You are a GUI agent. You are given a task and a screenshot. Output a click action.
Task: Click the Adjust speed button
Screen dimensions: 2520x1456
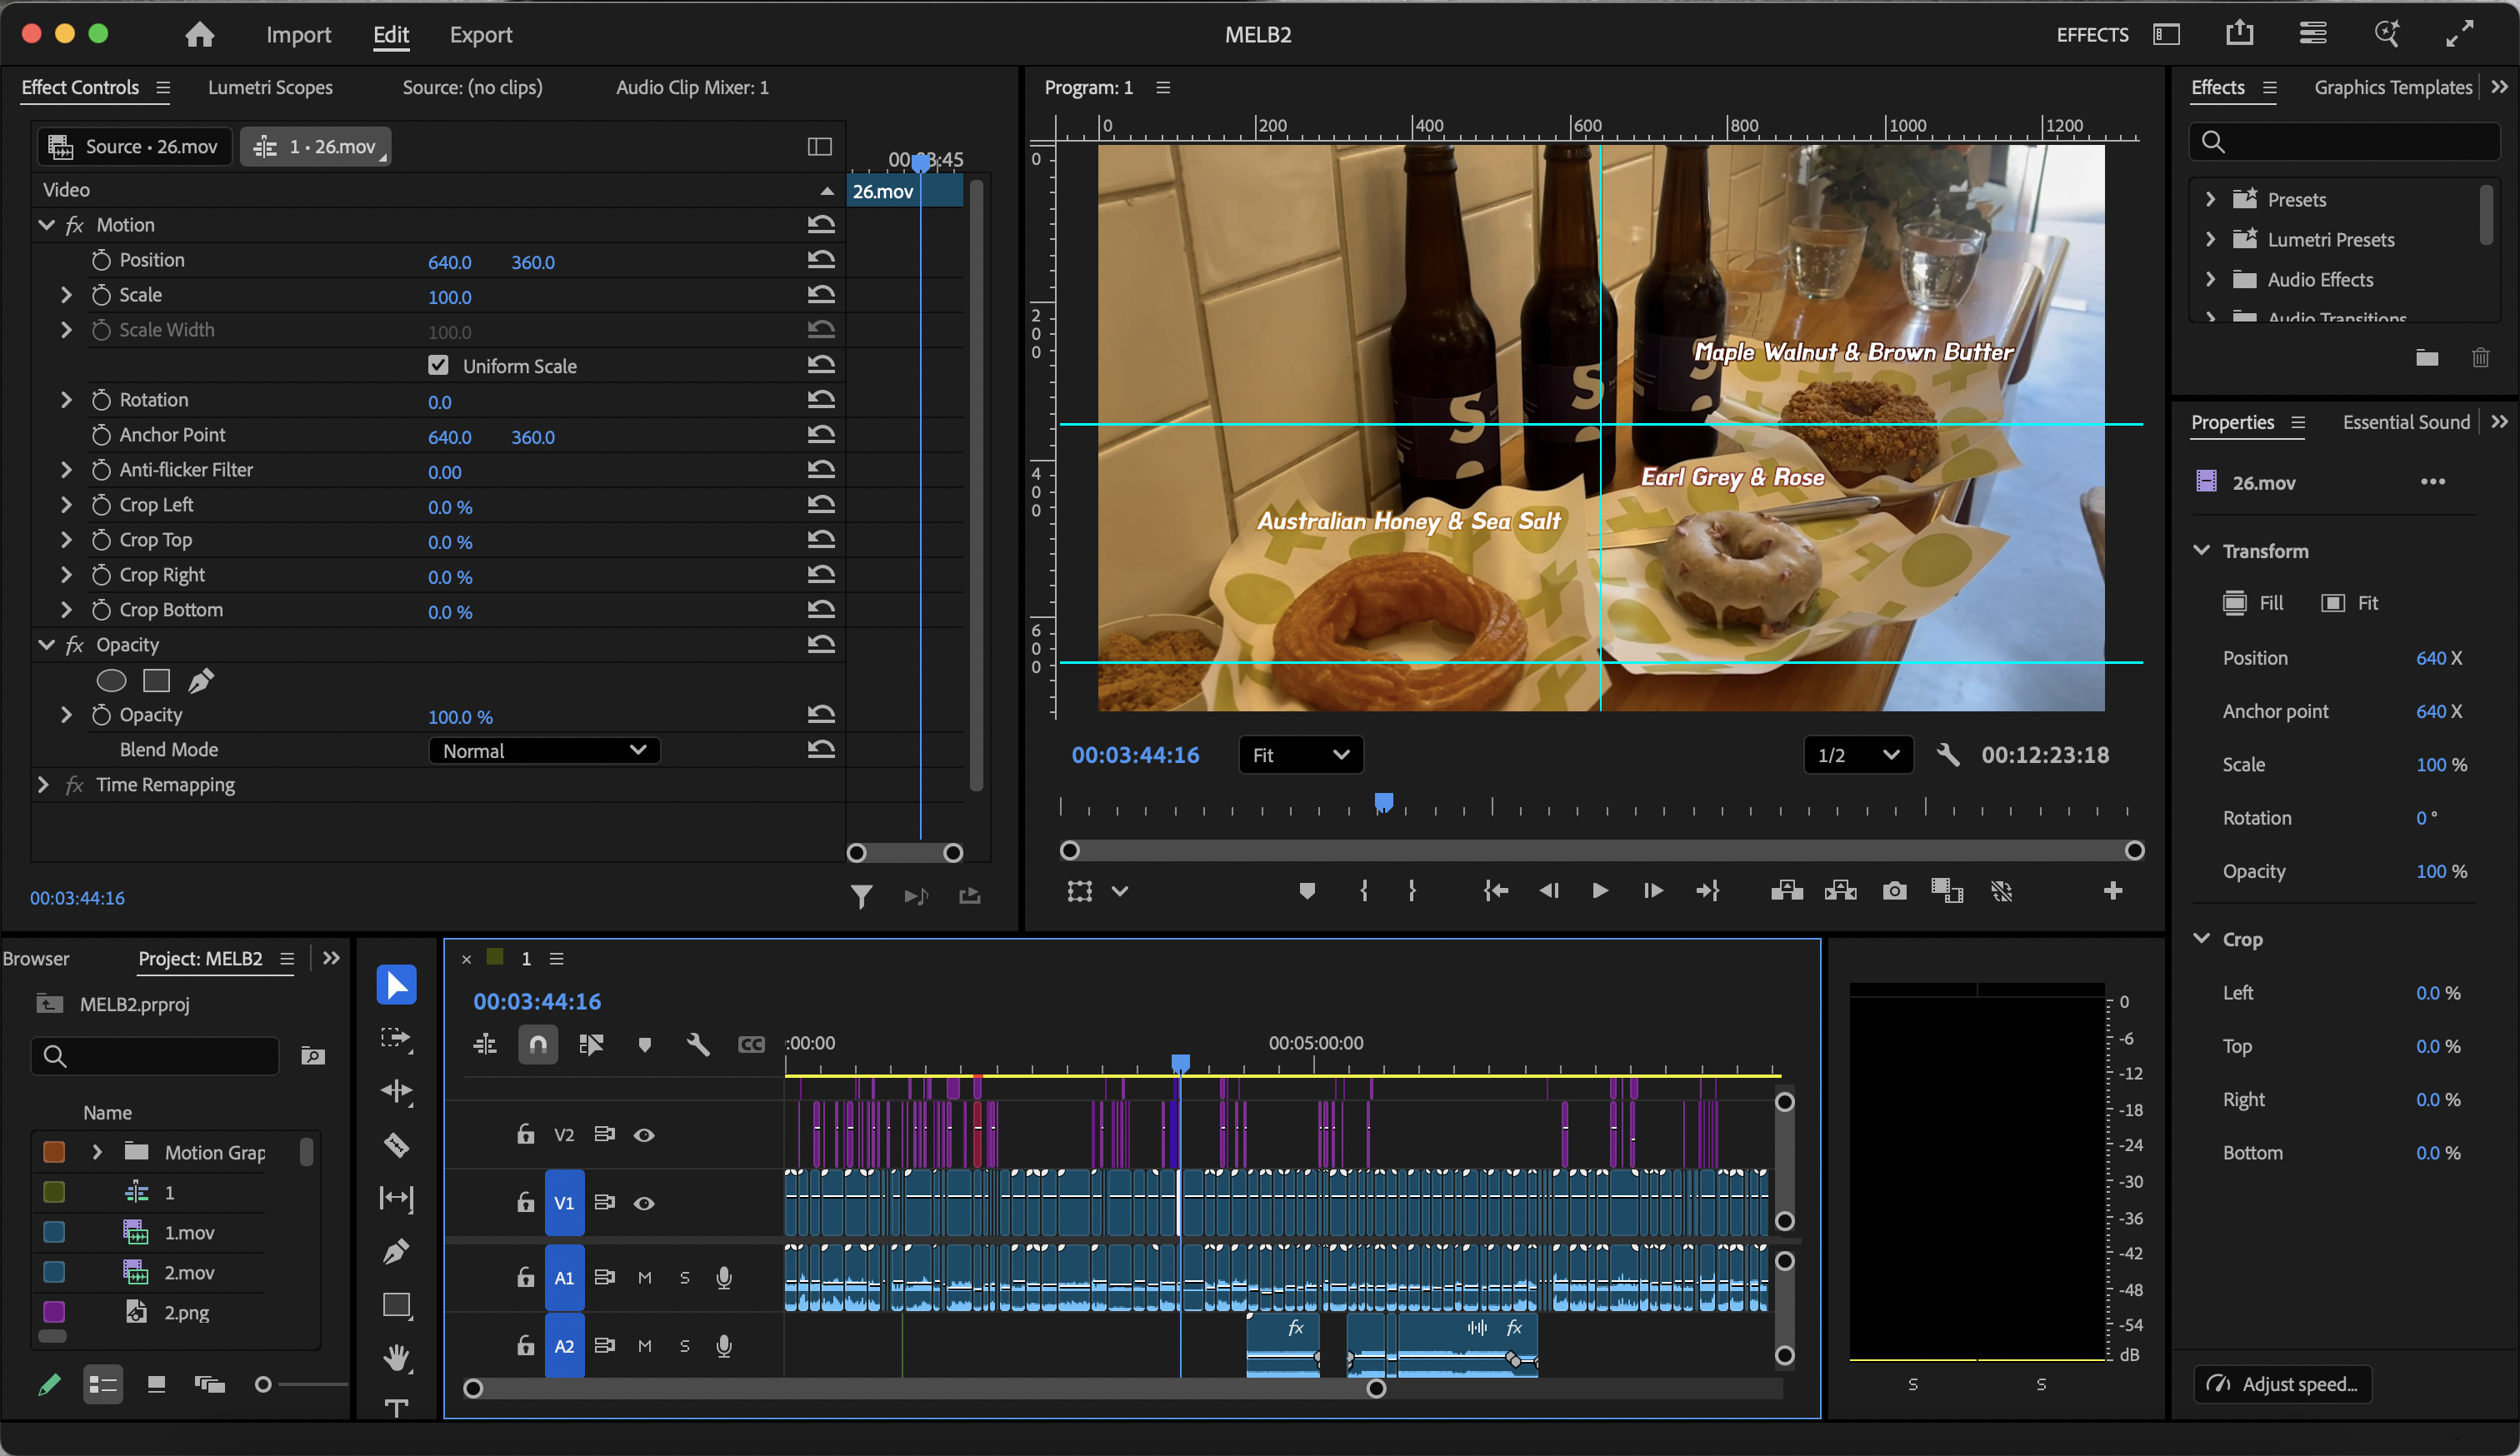coord(2283,1384)
